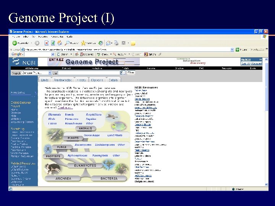
Task: Click the ANIMALS label button
Action: 86,129
